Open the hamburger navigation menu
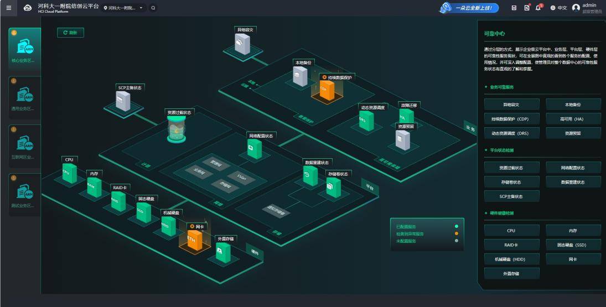The image size is (606, 307). [8, 8]
